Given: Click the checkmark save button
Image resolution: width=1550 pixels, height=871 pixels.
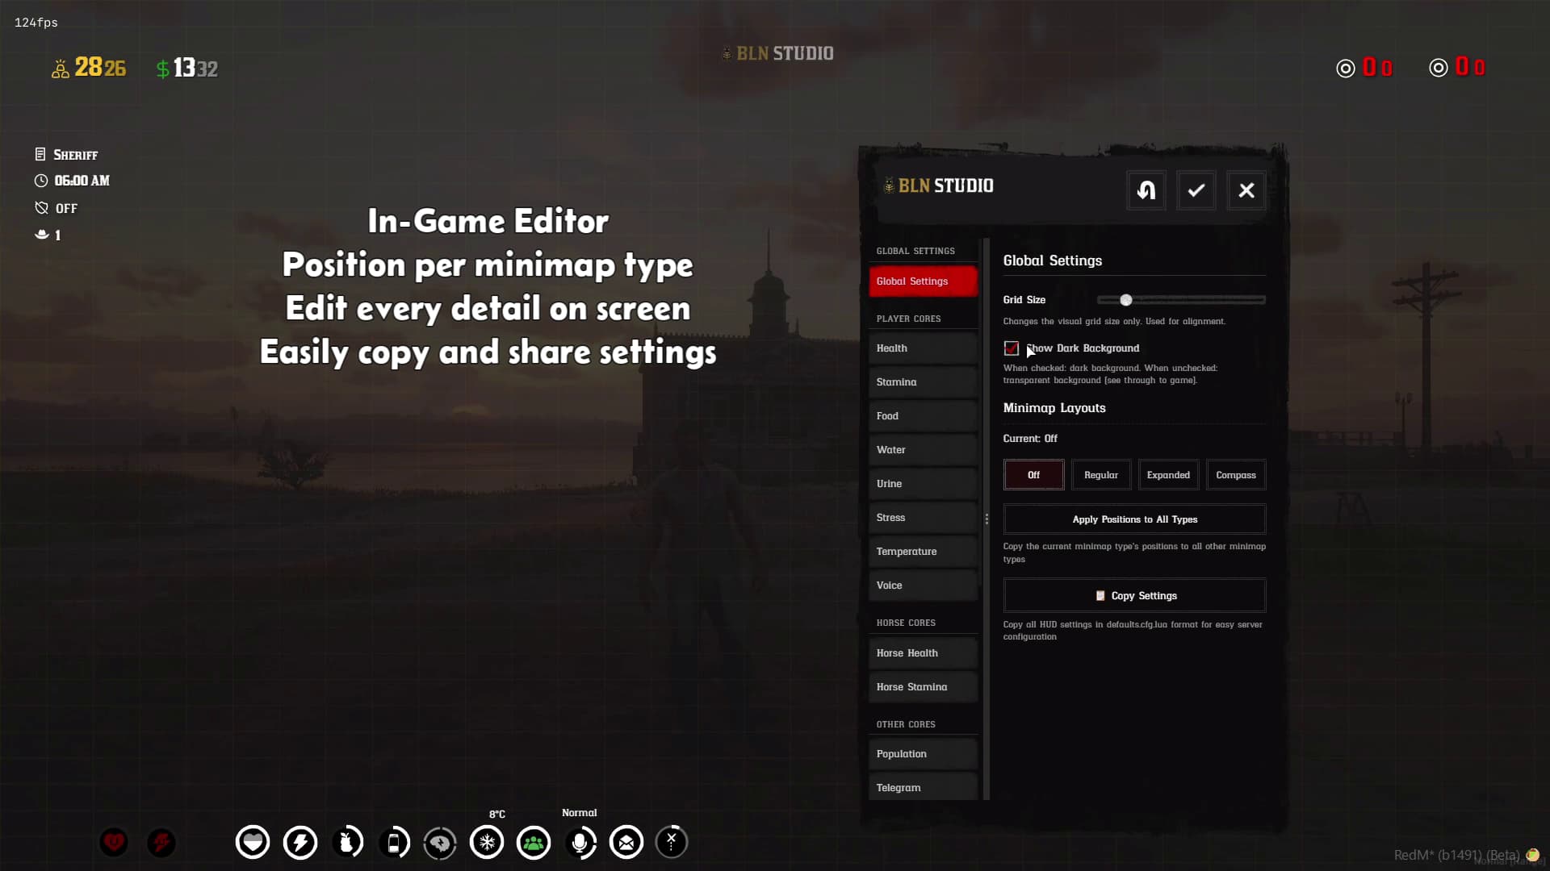Looking at the screenshot, I should click(x=1196, y=190).
